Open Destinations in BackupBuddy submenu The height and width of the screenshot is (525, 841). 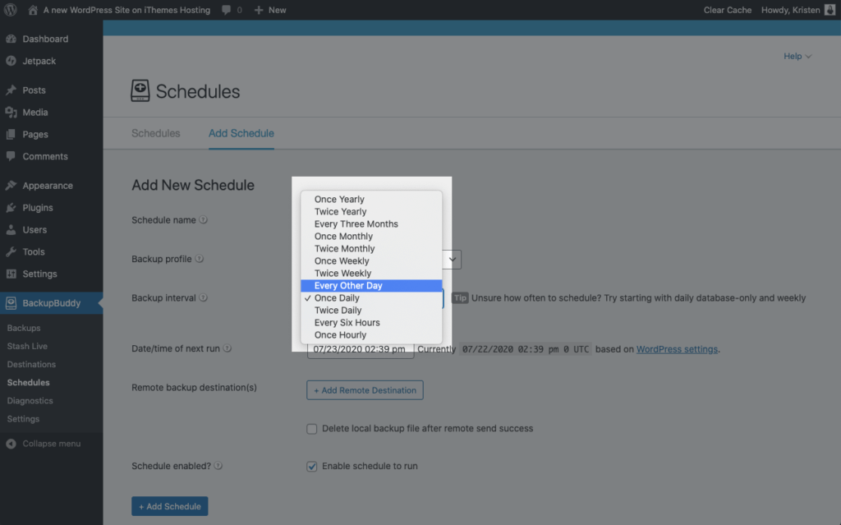point(31,364)
